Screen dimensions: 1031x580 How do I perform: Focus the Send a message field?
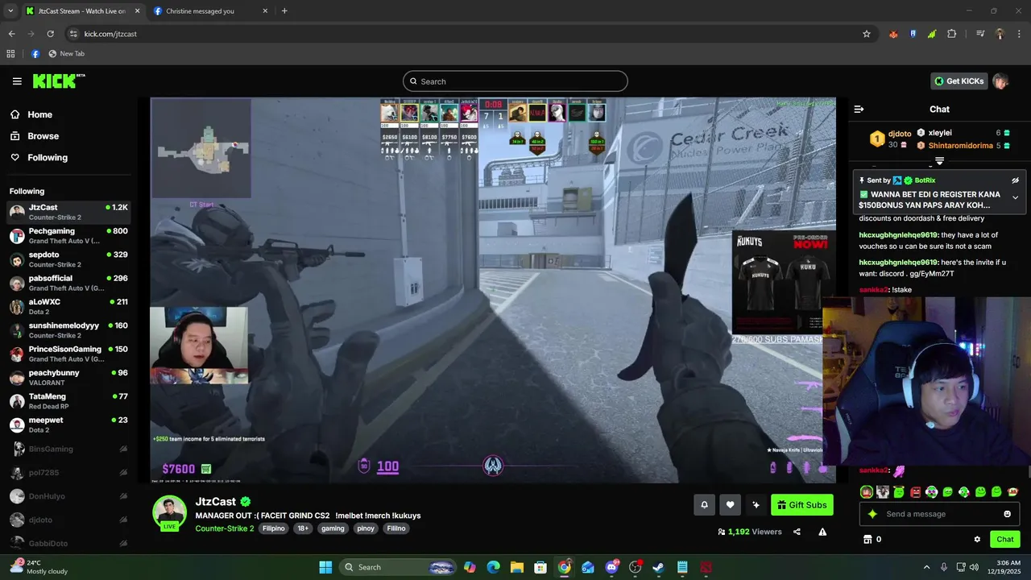coord(938,514)
